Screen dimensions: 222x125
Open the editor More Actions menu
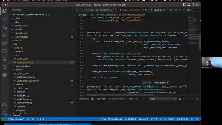(x=197, y=10)
